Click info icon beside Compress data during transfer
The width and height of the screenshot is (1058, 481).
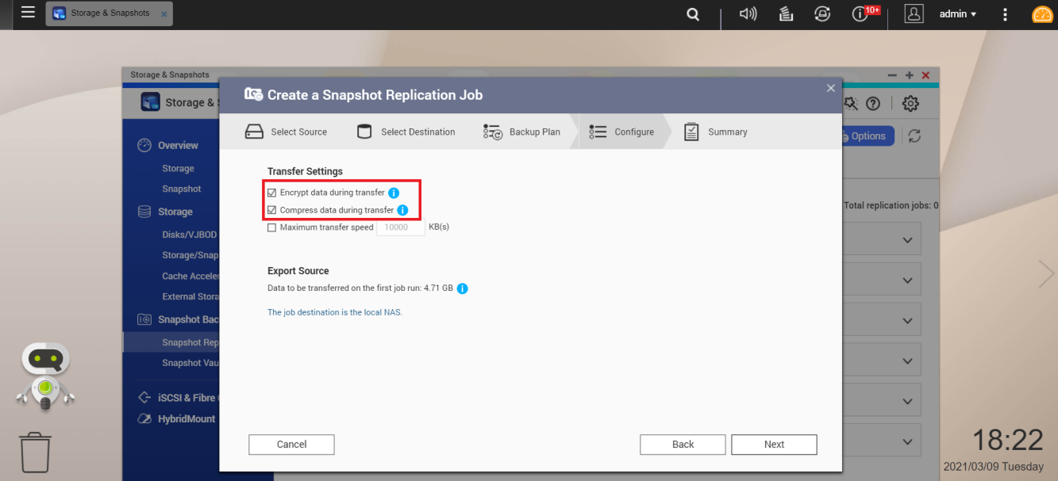[402, 211]
